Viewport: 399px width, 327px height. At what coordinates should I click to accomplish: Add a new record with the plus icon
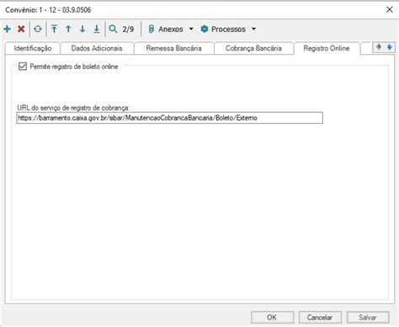8,29
